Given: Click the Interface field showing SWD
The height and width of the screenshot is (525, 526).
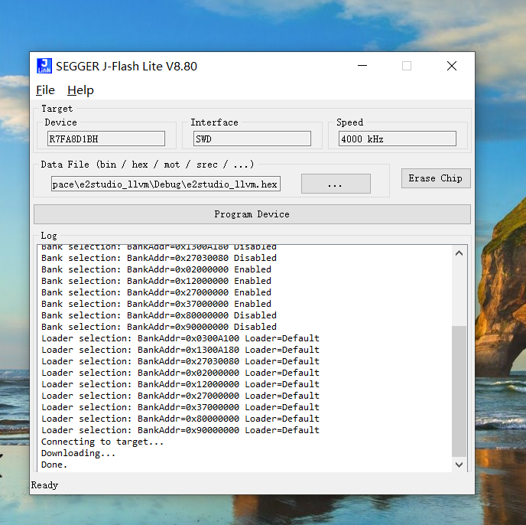Looking at the screenshot, I should (252, 139).
